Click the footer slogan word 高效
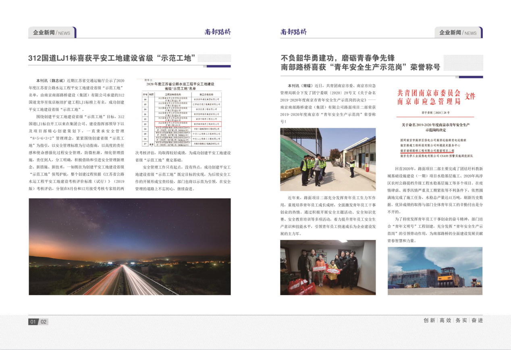511x350 pixels. click(x=445, y=321)
